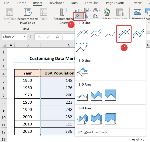
Task: Select column A header
Action: point(11,45)
